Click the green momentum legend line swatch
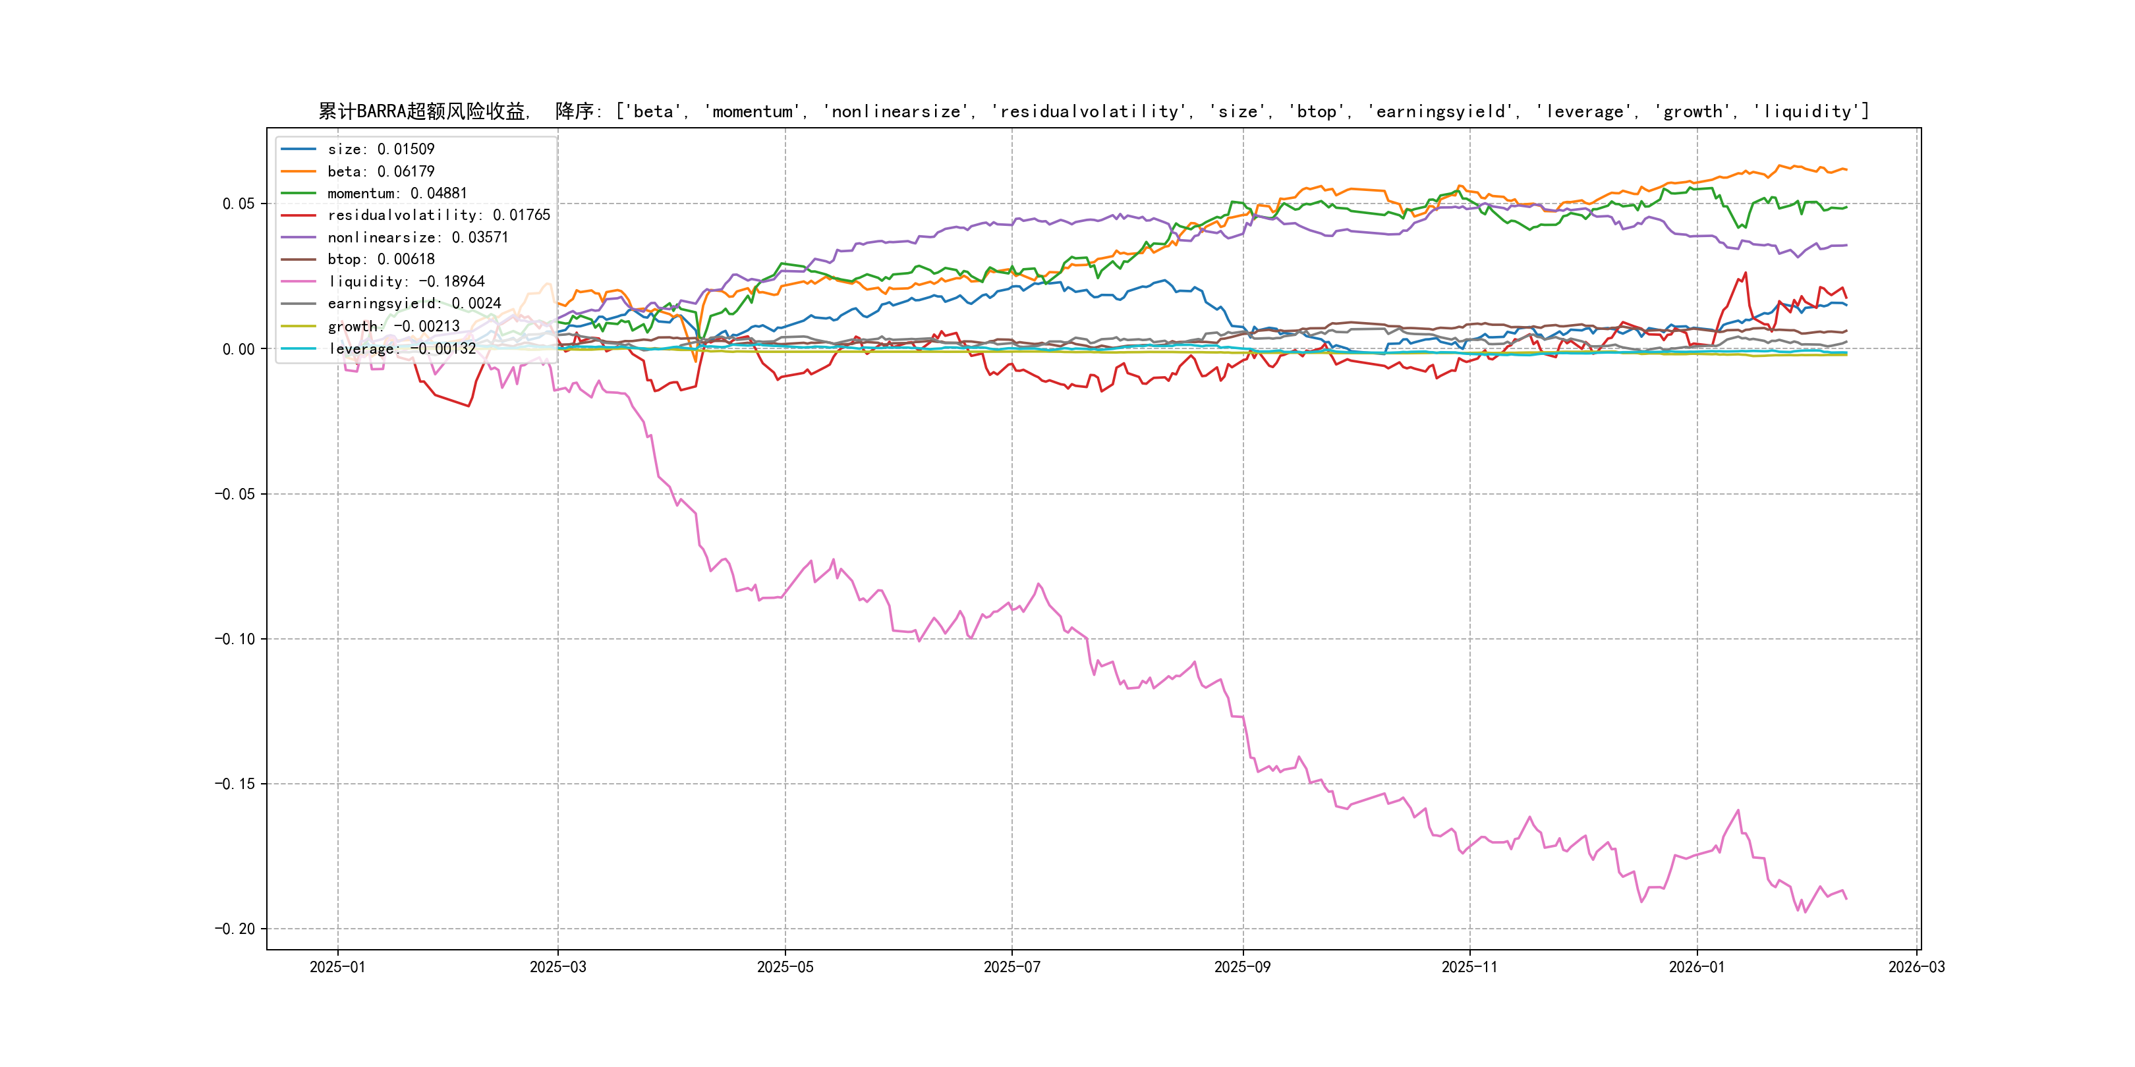The height and width of the screenshot is (1067, 2135). (299, 193)
